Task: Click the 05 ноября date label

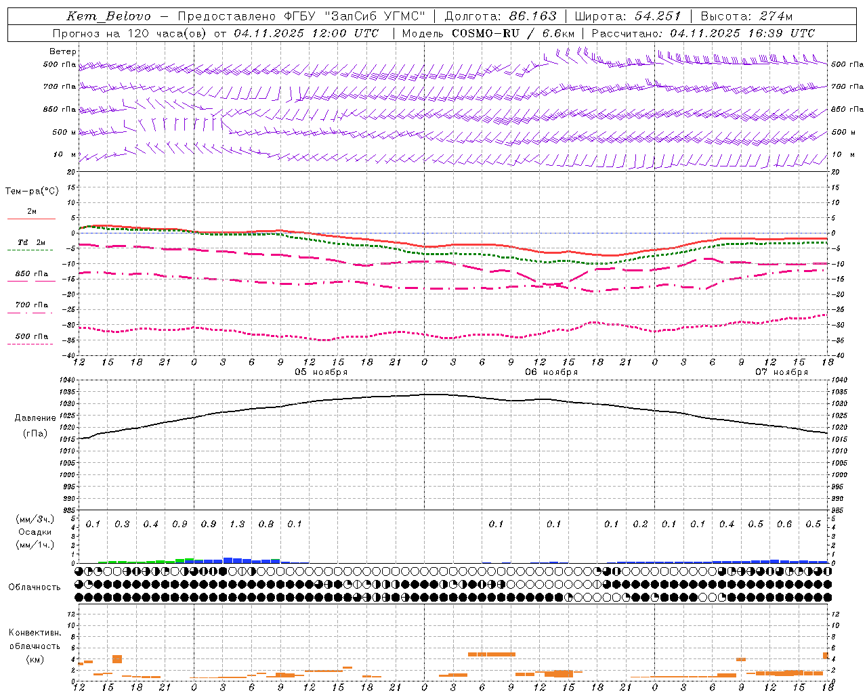Action: pyautogui.click(x=321, y=372)
